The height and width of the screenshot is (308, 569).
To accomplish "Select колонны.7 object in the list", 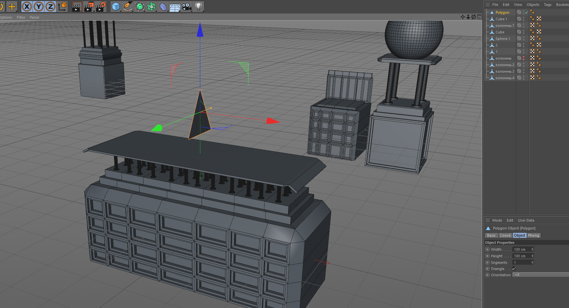I will coord(505,26).
